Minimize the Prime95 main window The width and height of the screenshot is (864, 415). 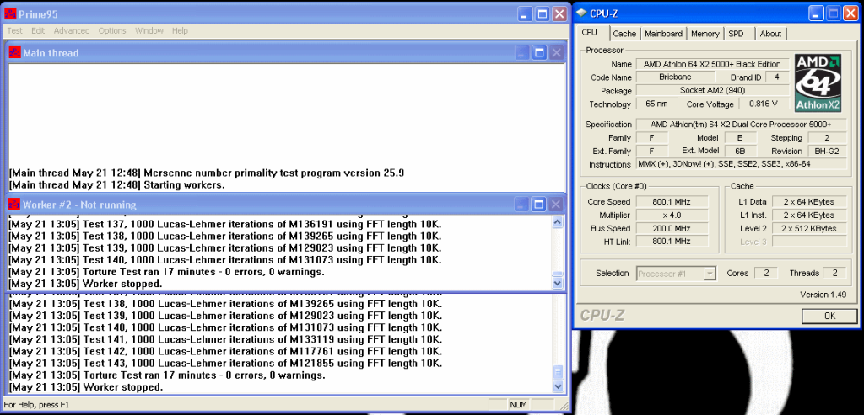(525, 13)
